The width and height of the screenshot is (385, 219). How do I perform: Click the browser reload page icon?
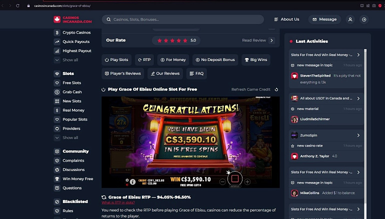pos(17,5)
